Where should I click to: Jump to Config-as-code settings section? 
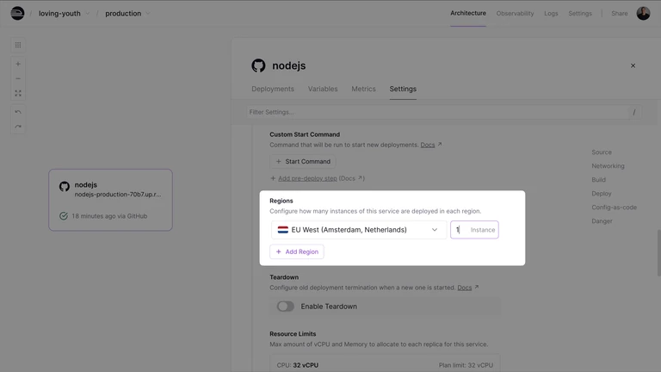pyautogui.click(x=615, y=208)
